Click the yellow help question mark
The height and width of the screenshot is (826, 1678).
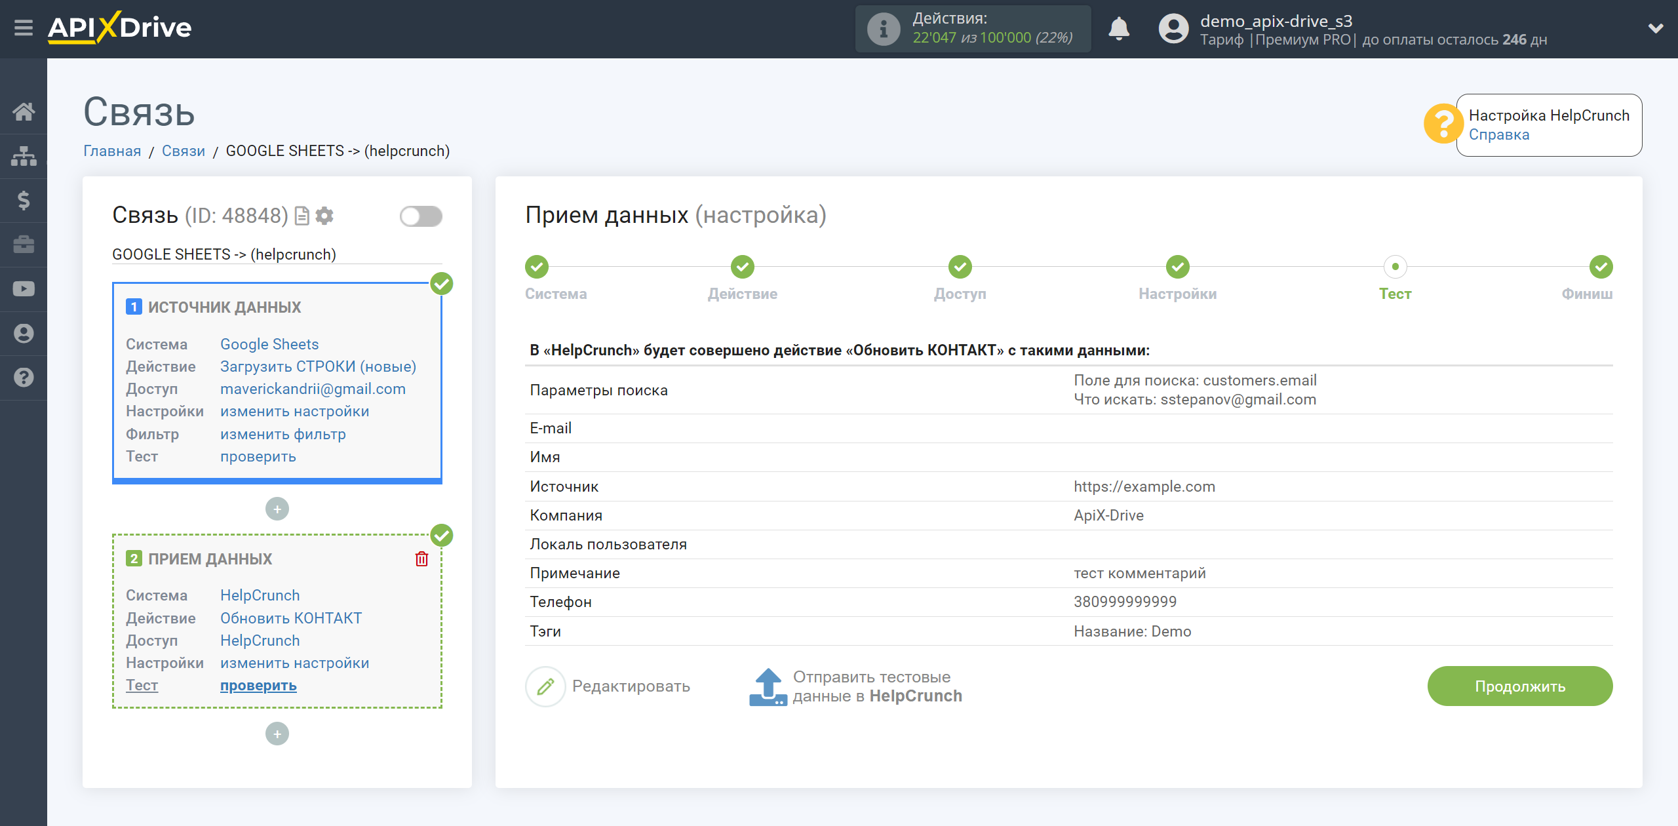(1443, 124)
